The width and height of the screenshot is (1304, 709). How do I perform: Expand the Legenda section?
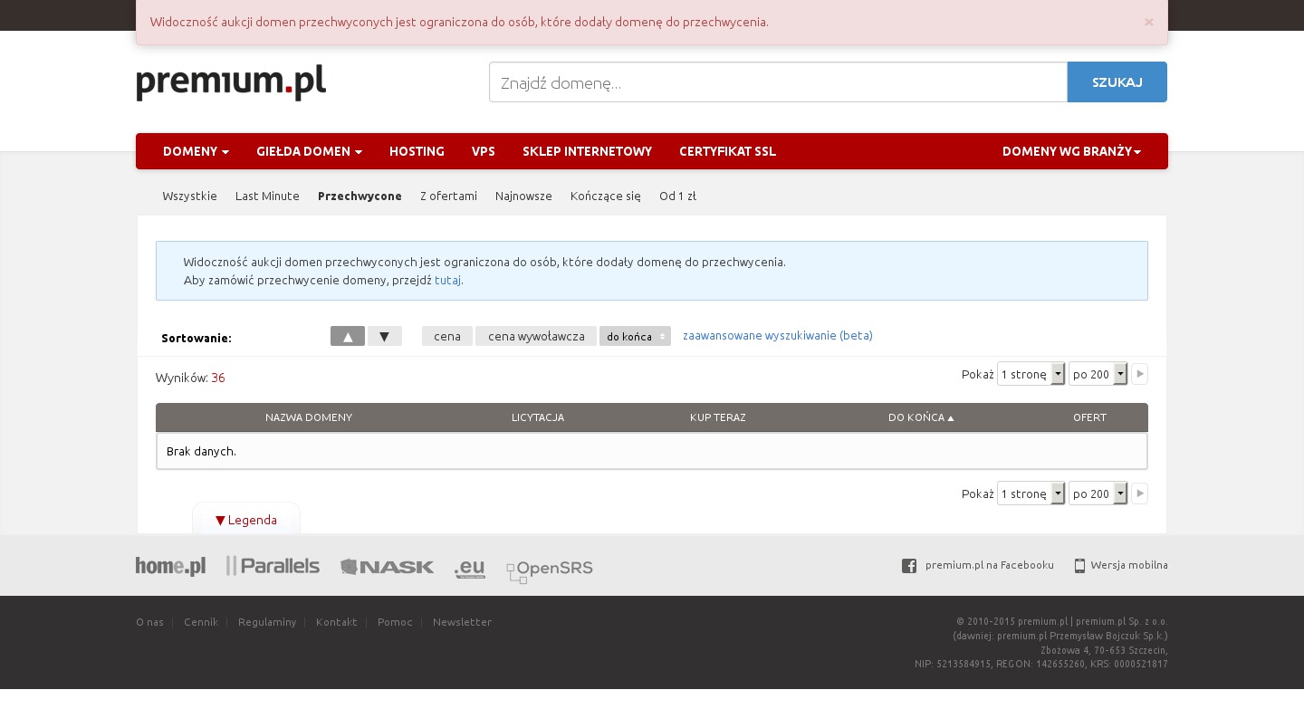(246, 520)
